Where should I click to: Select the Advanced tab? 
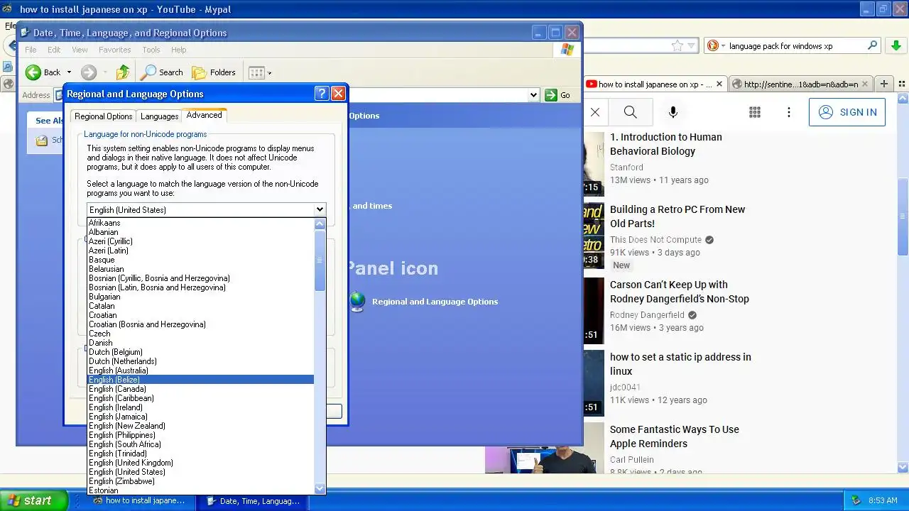click(x=204, y=115)
